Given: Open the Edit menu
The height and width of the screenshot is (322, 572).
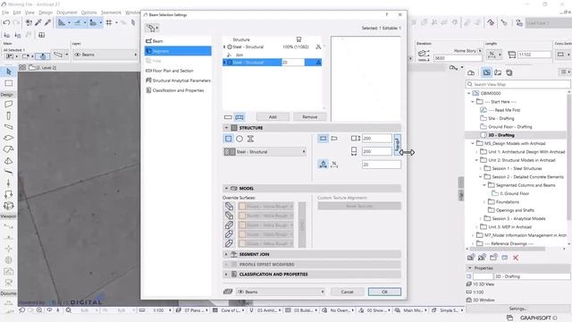Looking at the screenshot, I should 17,13.
